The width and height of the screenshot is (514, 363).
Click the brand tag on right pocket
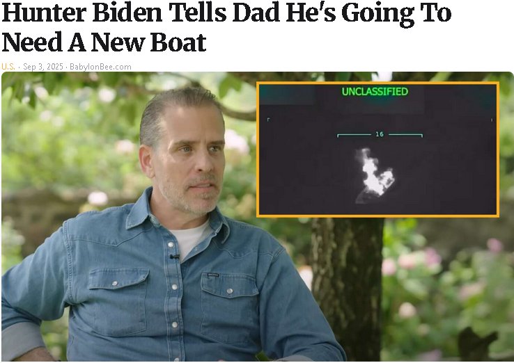point(213,275)
